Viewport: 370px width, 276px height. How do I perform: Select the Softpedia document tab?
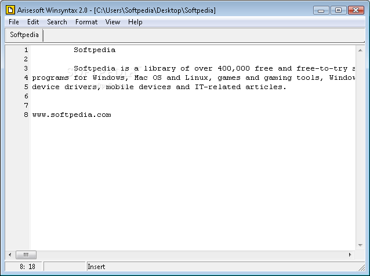[24, 35]
